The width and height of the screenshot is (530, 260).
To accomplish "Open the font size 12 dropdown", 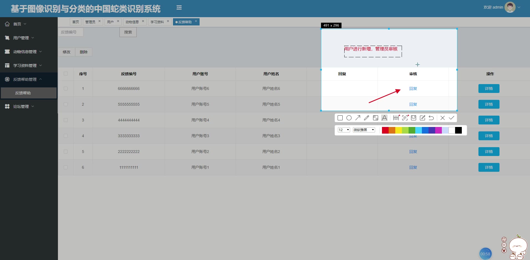I will [344, 130].
